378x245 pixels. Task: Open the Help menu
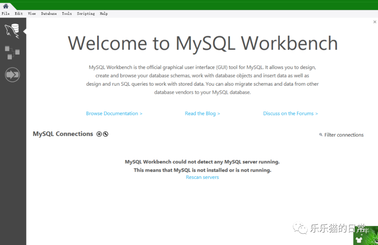[x=104, y=14]
